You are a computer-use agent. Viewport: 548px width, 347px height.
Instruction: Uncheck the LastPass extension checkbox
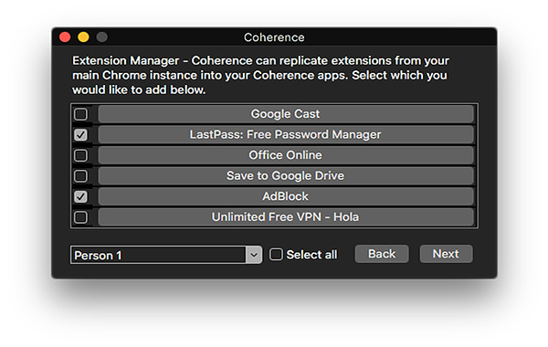click(80, 134)
